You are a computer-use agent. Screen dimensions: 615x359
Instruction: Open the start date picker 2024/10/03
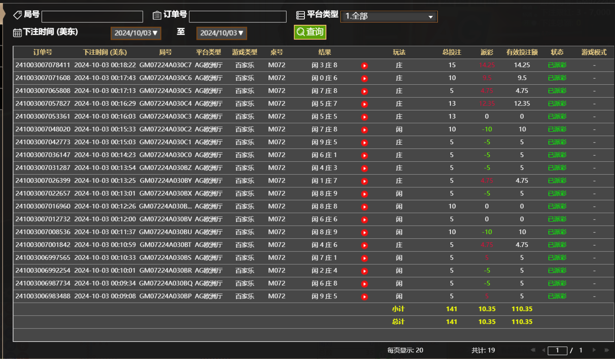pos(136,33)
